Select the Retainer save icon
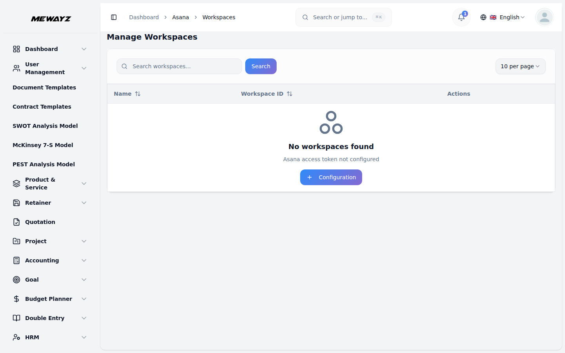 (16, 202)
